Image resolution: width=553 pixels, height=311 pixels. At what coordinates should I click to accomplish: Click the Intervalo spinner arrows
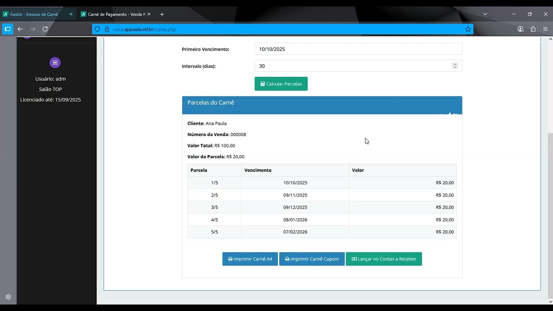[x=454, y=66]
